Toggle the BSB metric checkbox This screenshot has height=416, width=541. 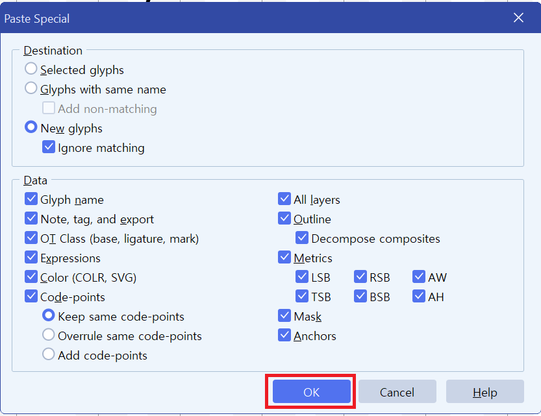point(360,296)
